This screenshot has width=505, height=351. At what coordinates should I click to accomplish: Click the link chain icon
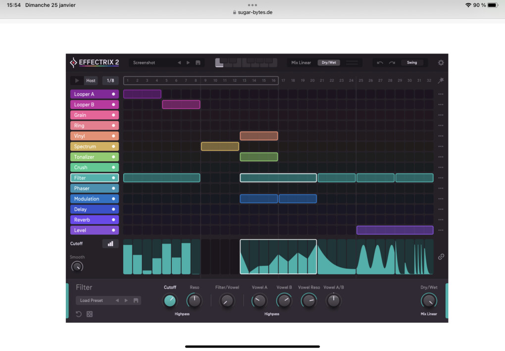tap(441, 256)
